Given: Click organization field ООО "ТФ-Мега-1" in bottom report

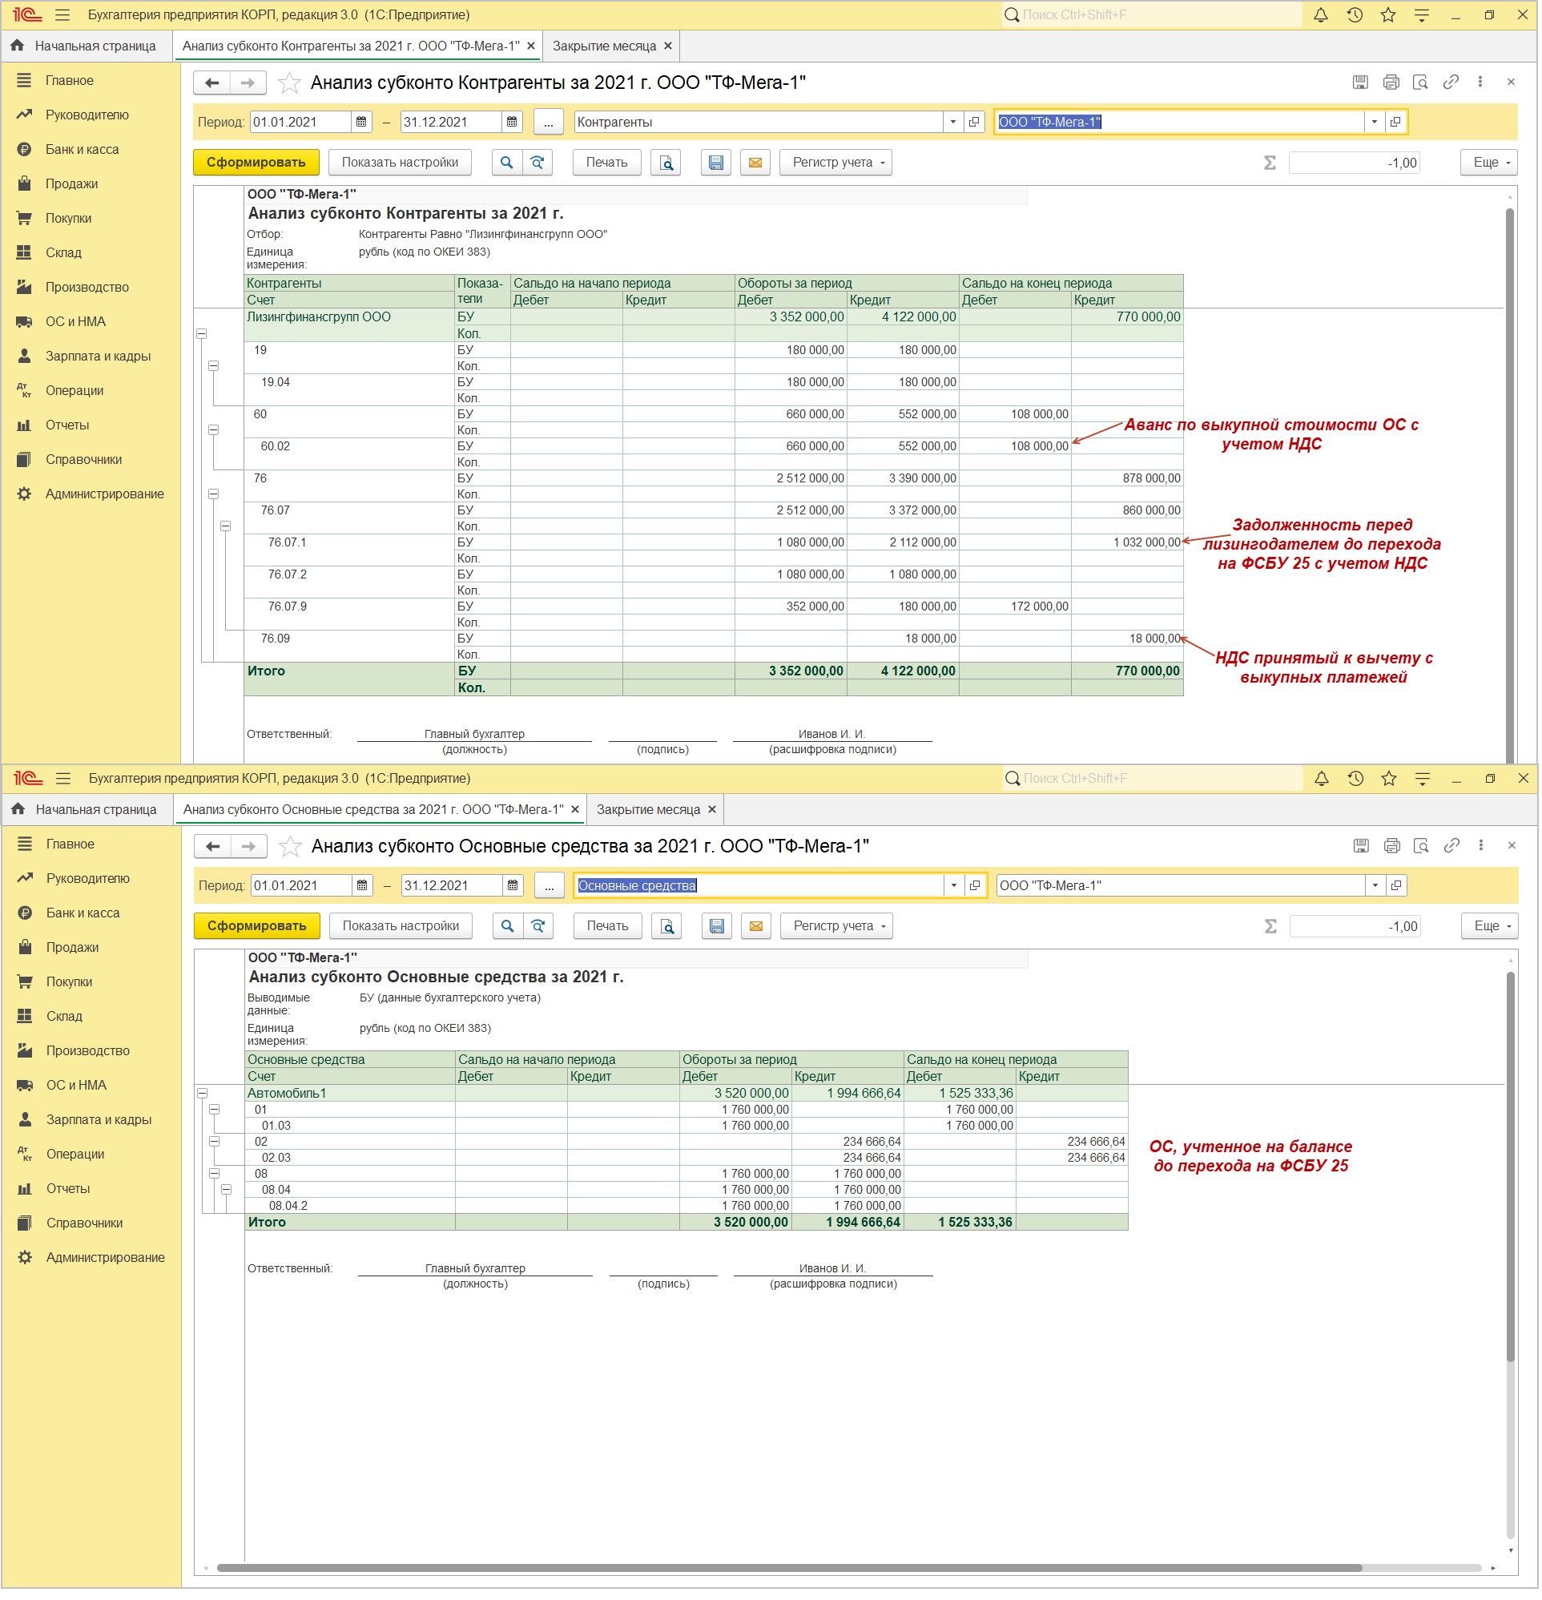Looking at the screenshot, I should [1182, 887].
